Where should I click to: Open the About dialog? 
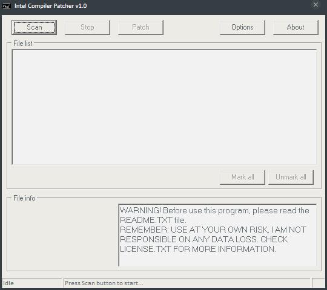click(x=296, y=27)
